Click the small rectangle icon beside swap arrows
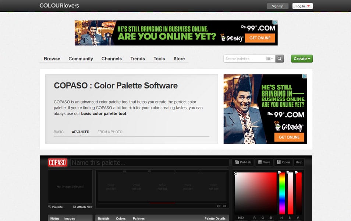The image size is (351, 221). (x=224, y=206)
